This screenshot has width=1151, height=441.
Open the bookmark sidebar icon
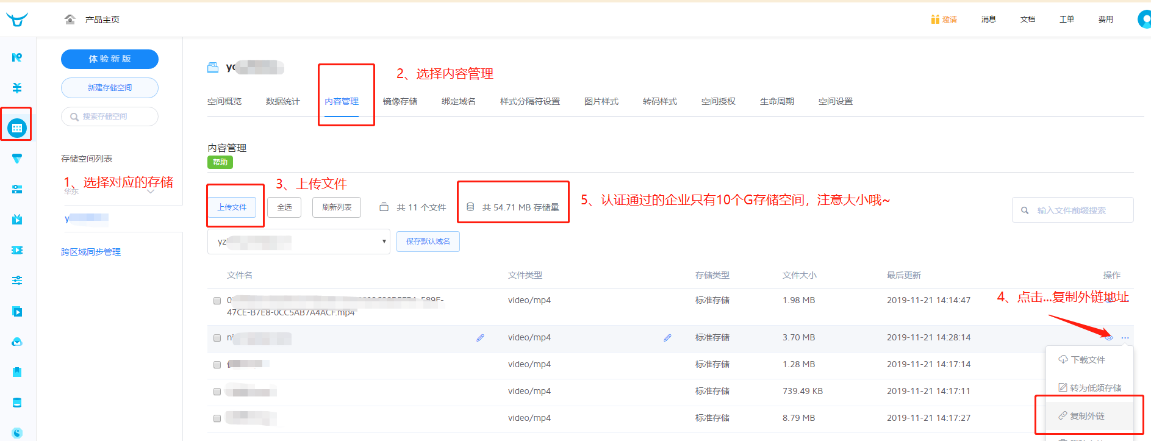tap(17, 372)
